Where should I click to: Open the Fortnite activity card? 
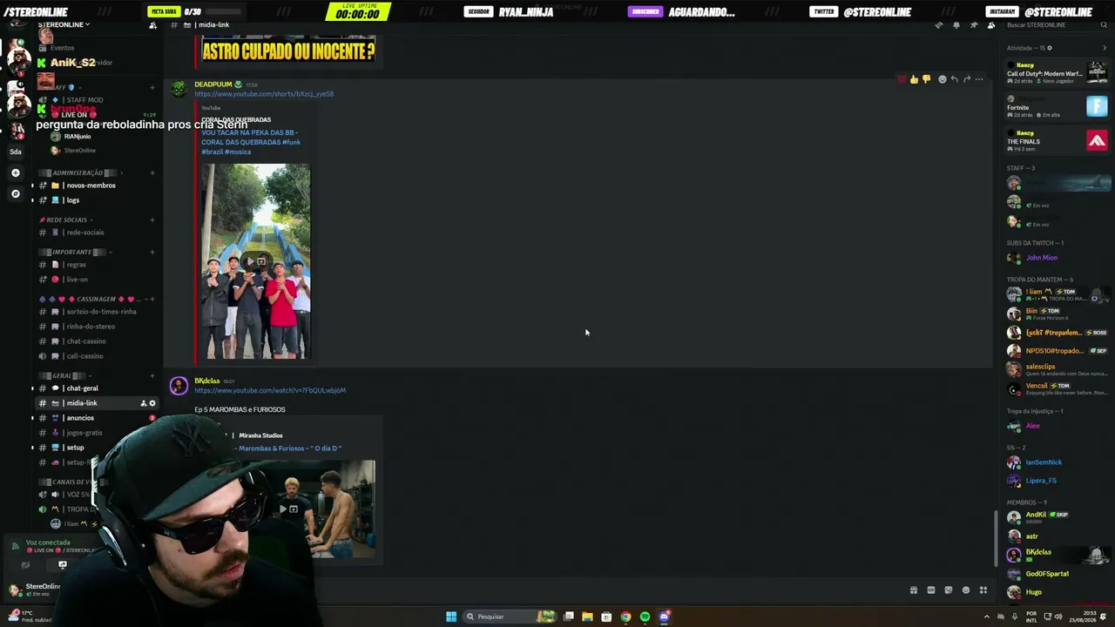(1058, 107)
